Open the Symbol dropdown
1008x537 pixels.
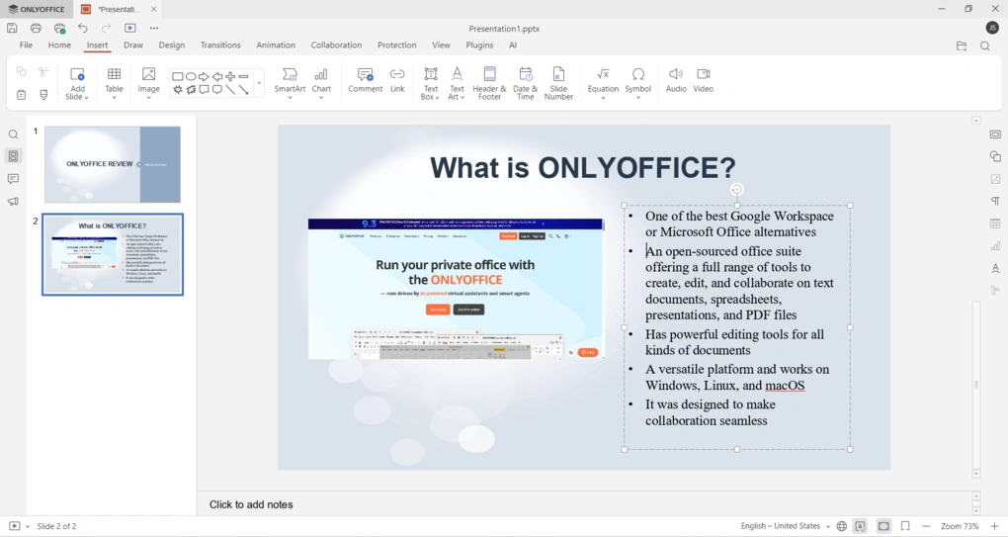(637, 97)
